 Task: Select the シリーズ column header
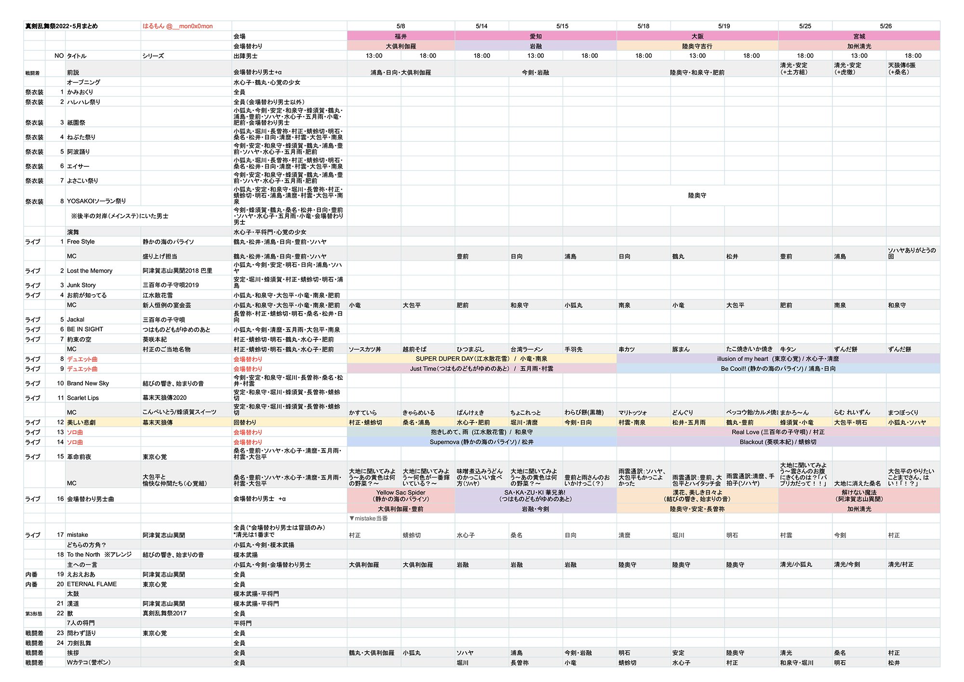pyautogui.click(x=153, y=56)
